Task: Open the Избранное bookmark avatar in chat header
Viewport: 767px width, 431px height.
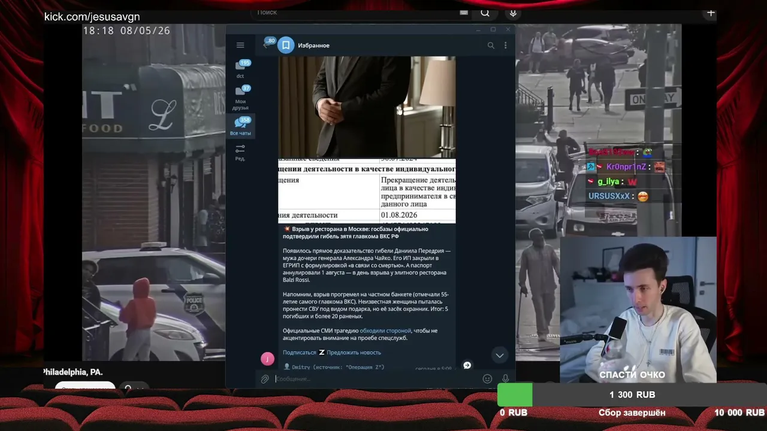Action: click(286, 45)
